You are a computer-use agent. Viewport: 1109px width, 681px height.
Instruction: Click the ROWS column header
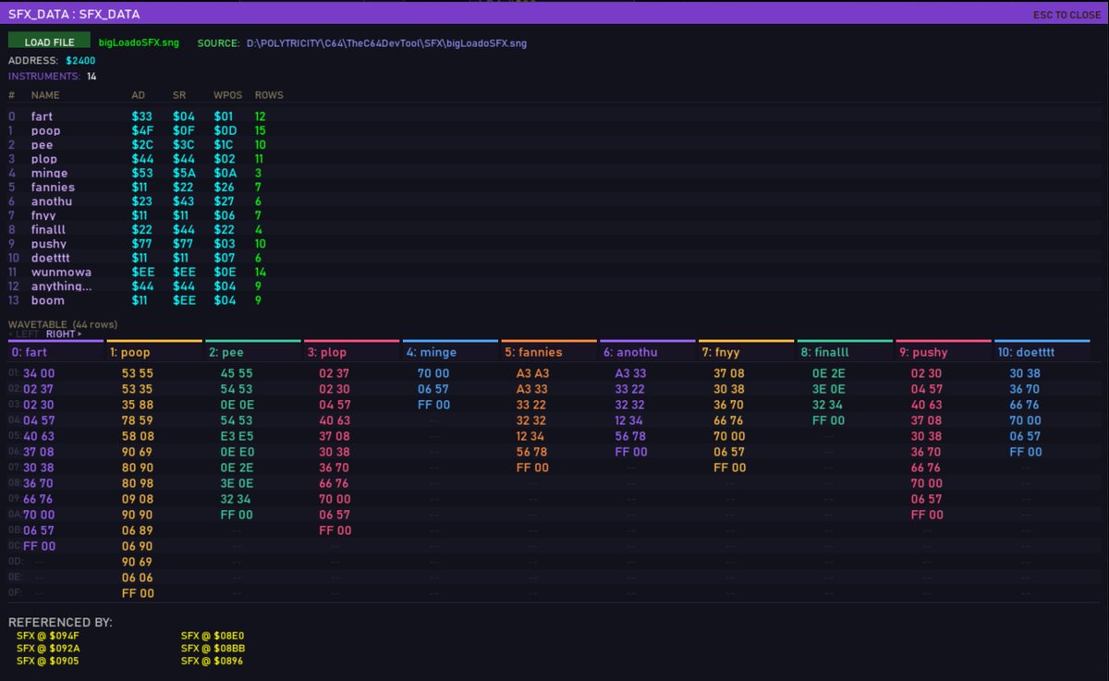click(x=269, y=95)
